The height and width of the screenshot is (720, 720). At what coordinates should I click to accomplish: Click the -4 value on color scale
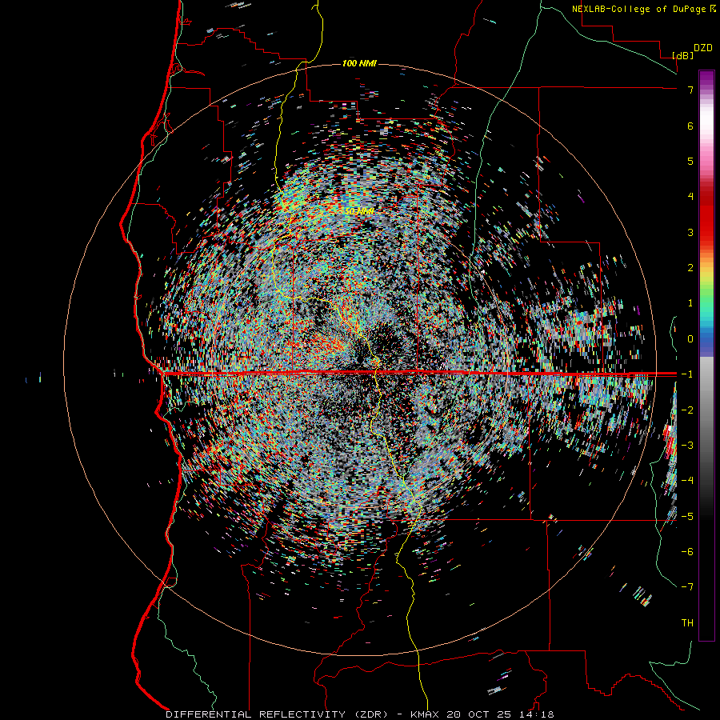click(687, 481)
